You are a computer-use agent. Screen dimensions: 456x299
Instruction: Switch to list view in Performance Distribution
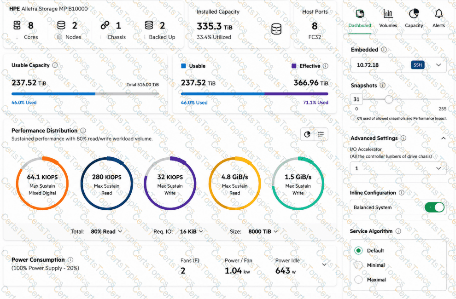[x=321, y=134]
